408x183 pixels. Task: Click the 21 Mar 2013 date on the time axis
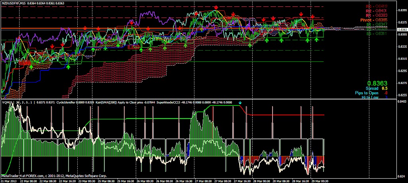click(10, 181)
